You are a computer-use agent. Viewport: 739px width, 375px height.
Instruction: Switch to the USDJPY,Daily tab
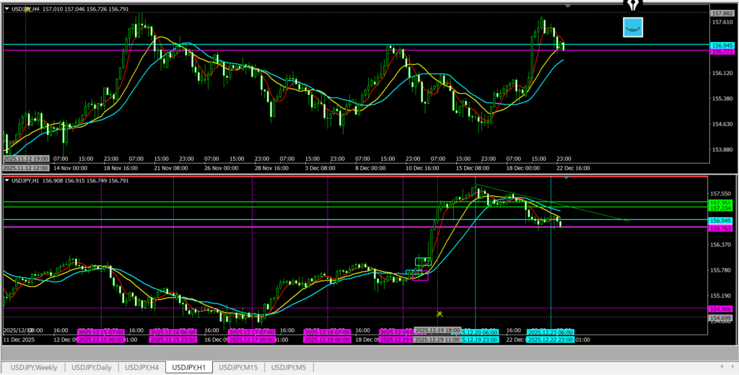click(91, 368)
